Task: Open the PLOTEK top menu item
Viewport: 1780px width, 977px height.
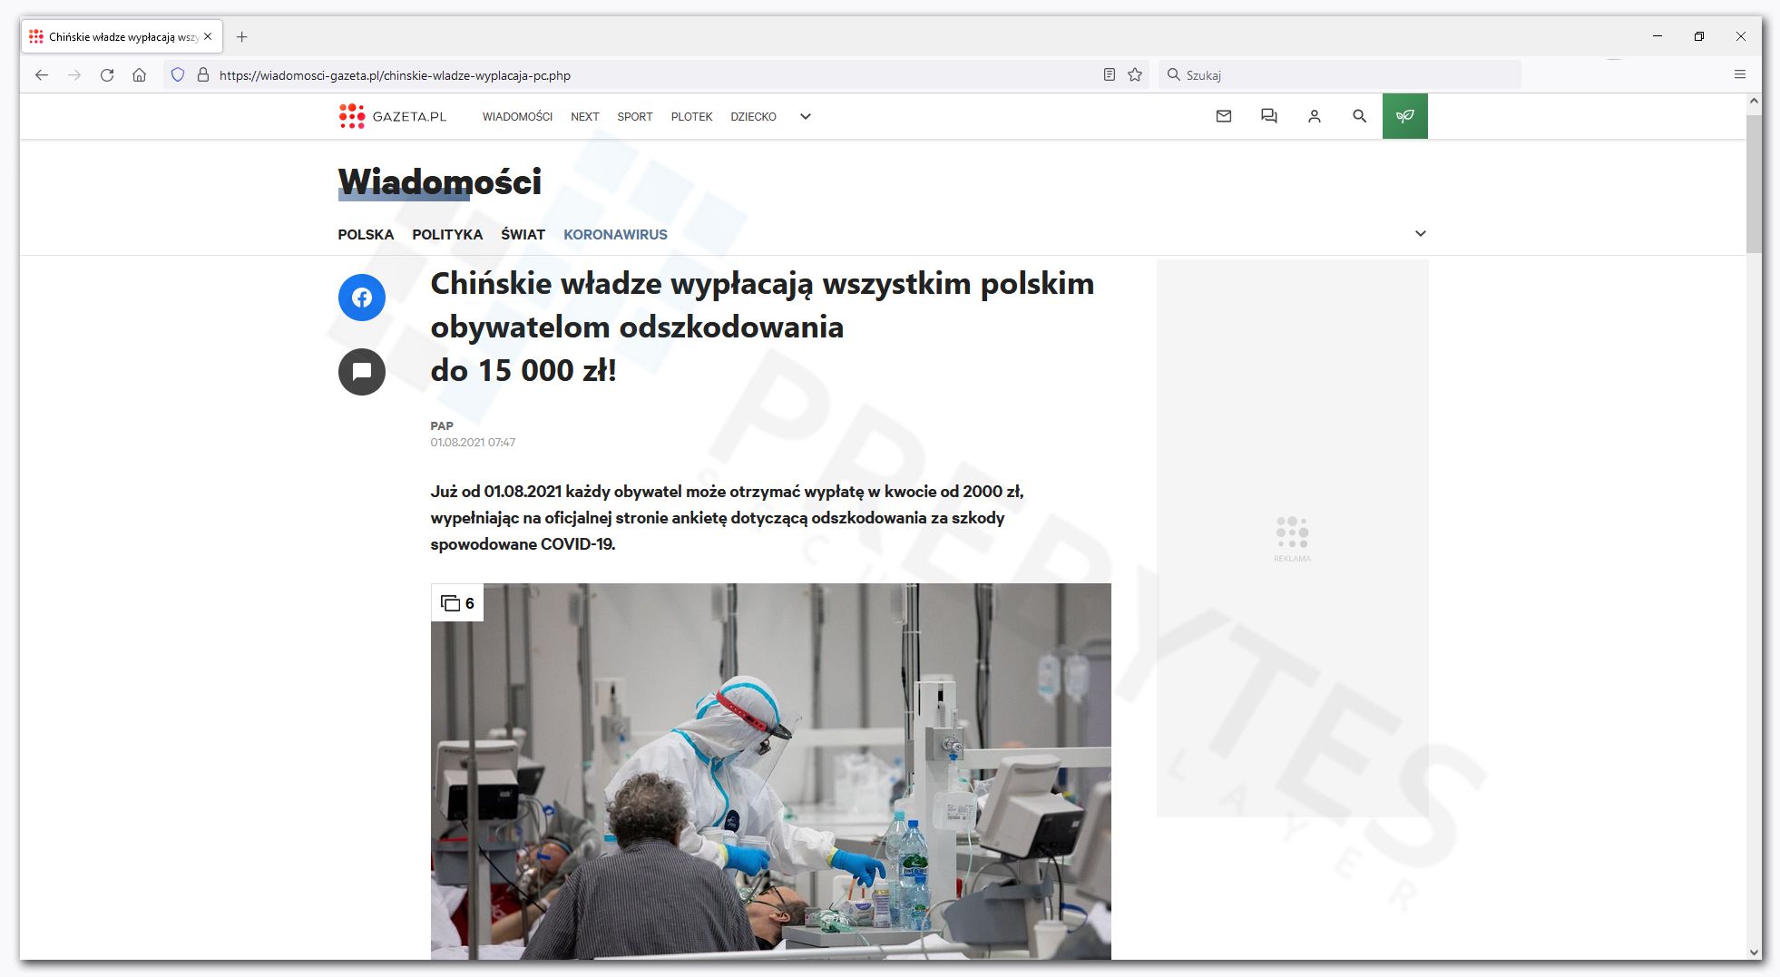Action: (x=691, y=116)
